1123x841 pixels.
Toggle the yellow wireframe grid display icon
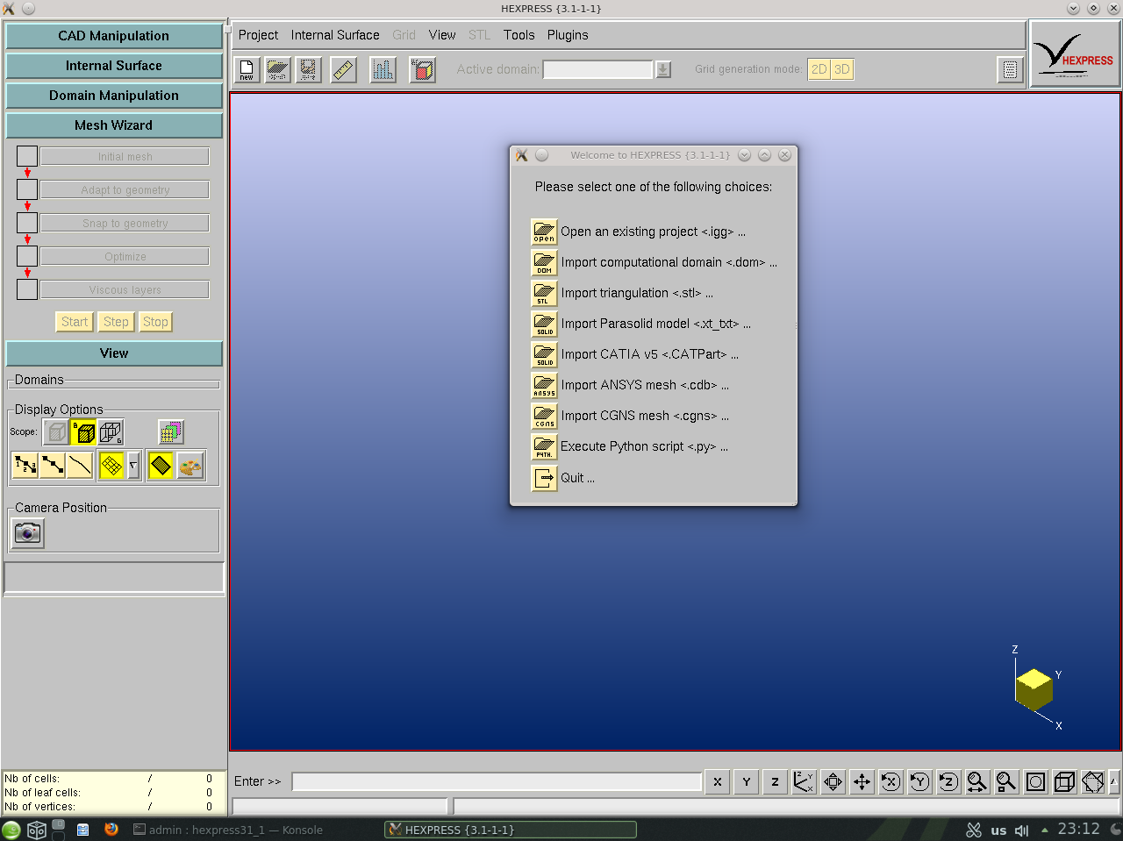pyautogui.click(x=111, y=466)
